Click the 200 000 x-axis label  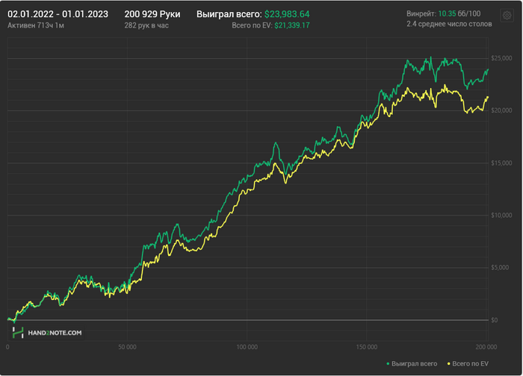click(x=486, y=347)
